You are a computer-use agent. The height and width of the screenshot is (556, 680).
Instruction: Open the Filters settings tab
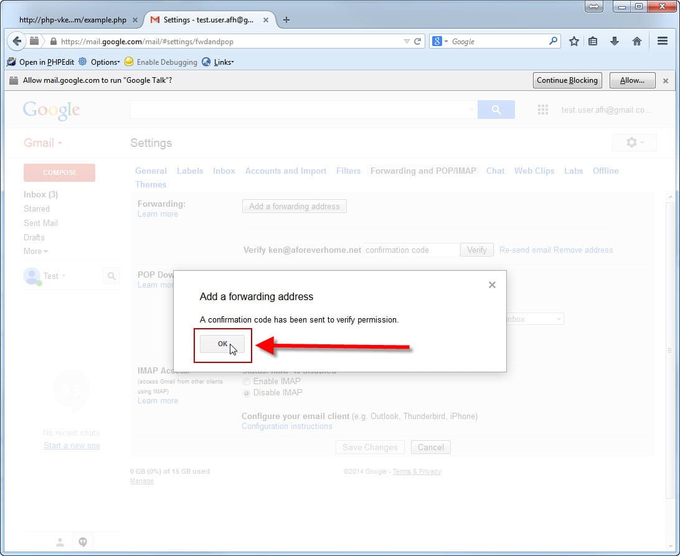coord(348,171)
